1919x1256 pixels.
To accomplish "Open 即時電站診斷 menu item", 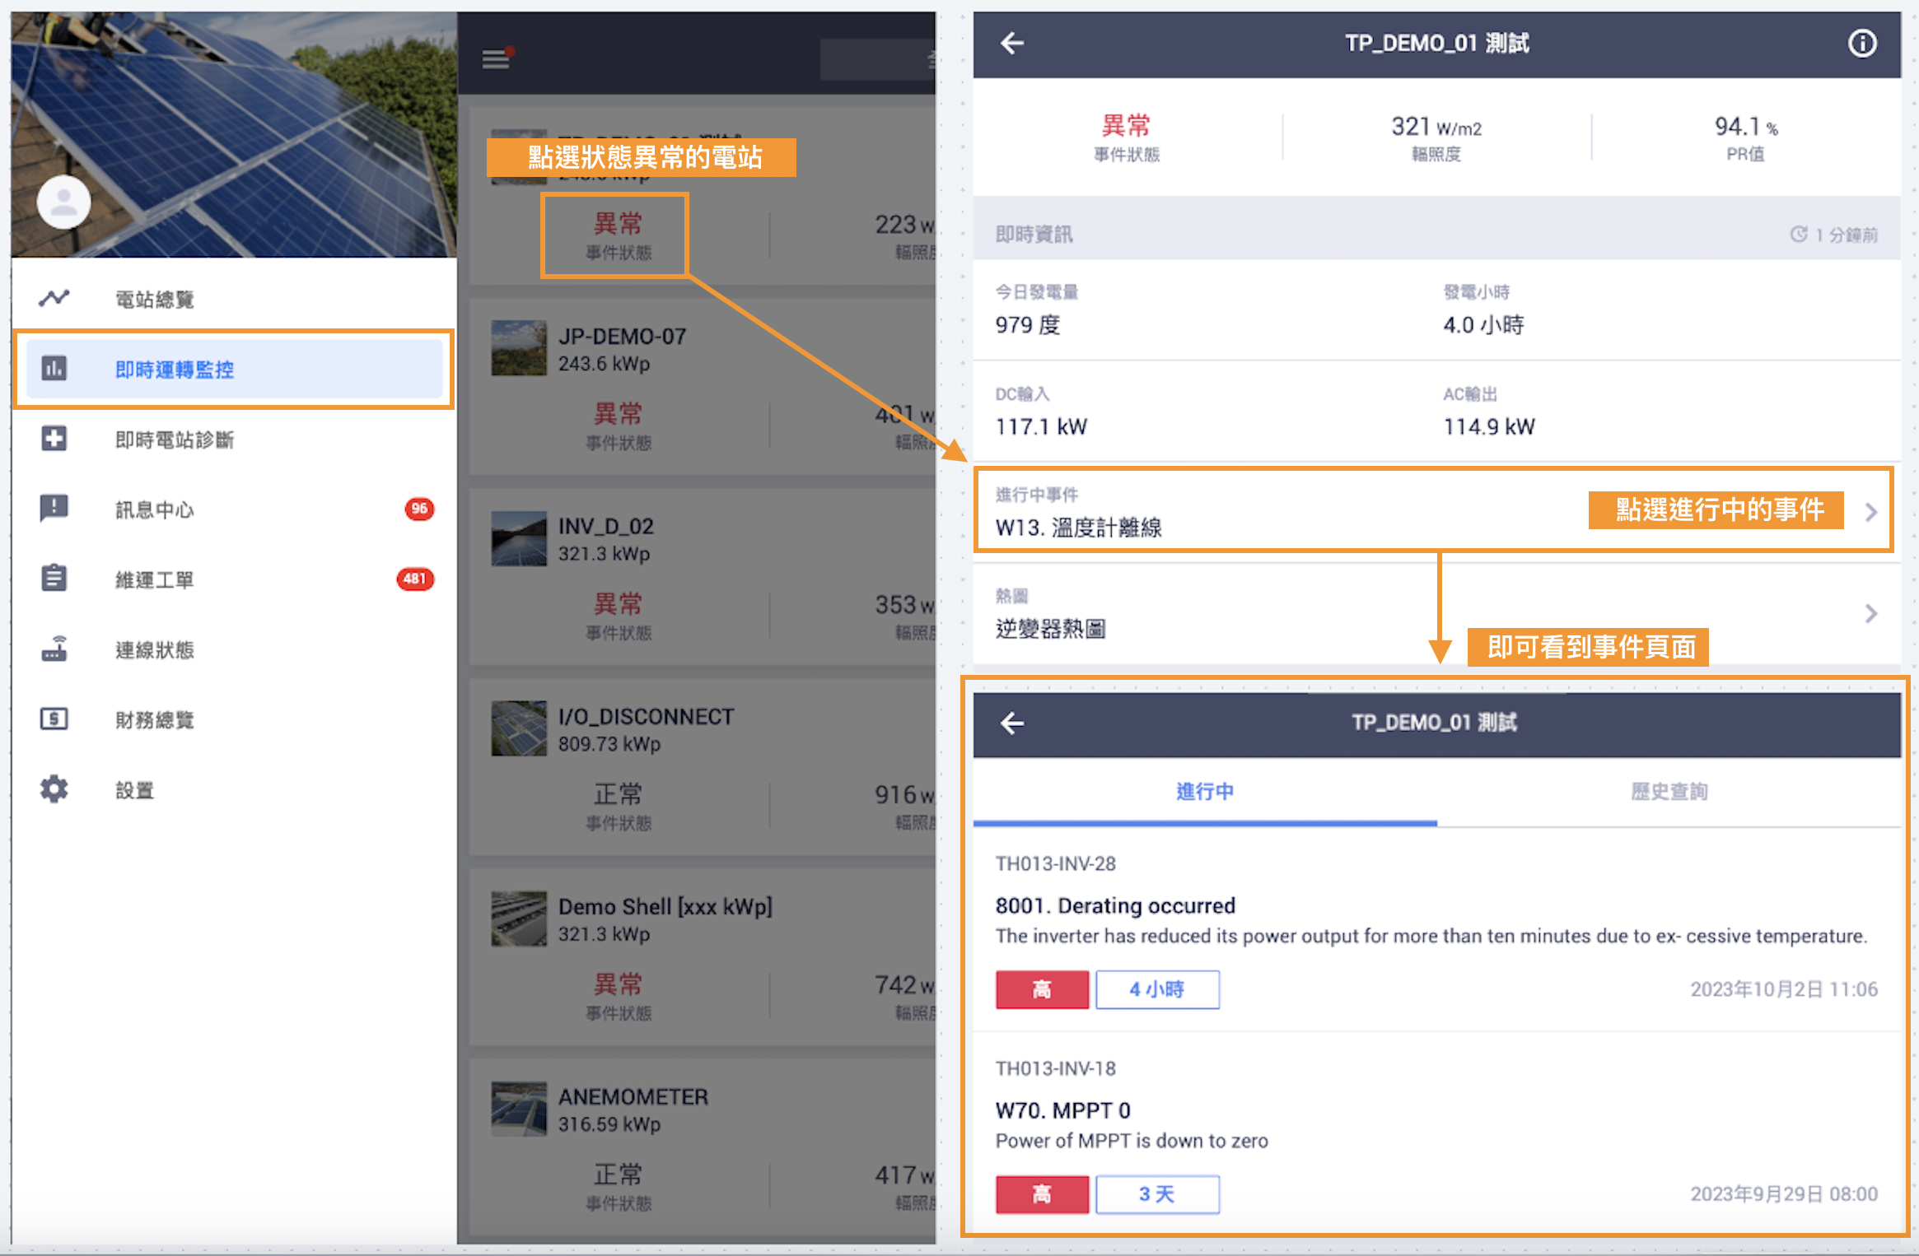I will tap(234, 440).
